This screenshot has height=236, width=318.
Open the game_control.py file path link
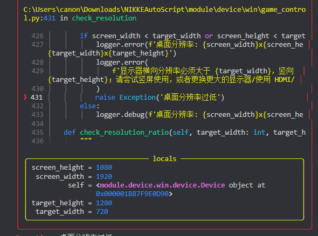[x=164, y=13]
